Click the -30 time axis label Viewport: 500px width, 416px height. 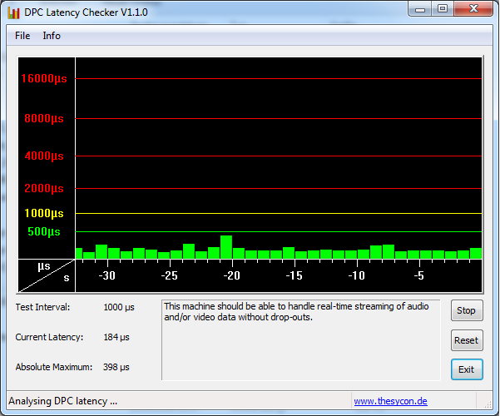point(106,275)
